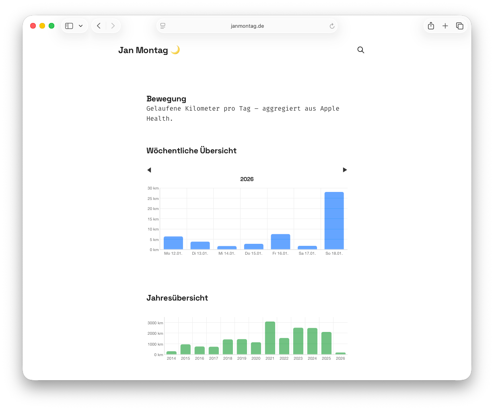Viewport: 494px width, 410px height.
Task: Click the janmontag.de address field
Action: click(247, 26)
